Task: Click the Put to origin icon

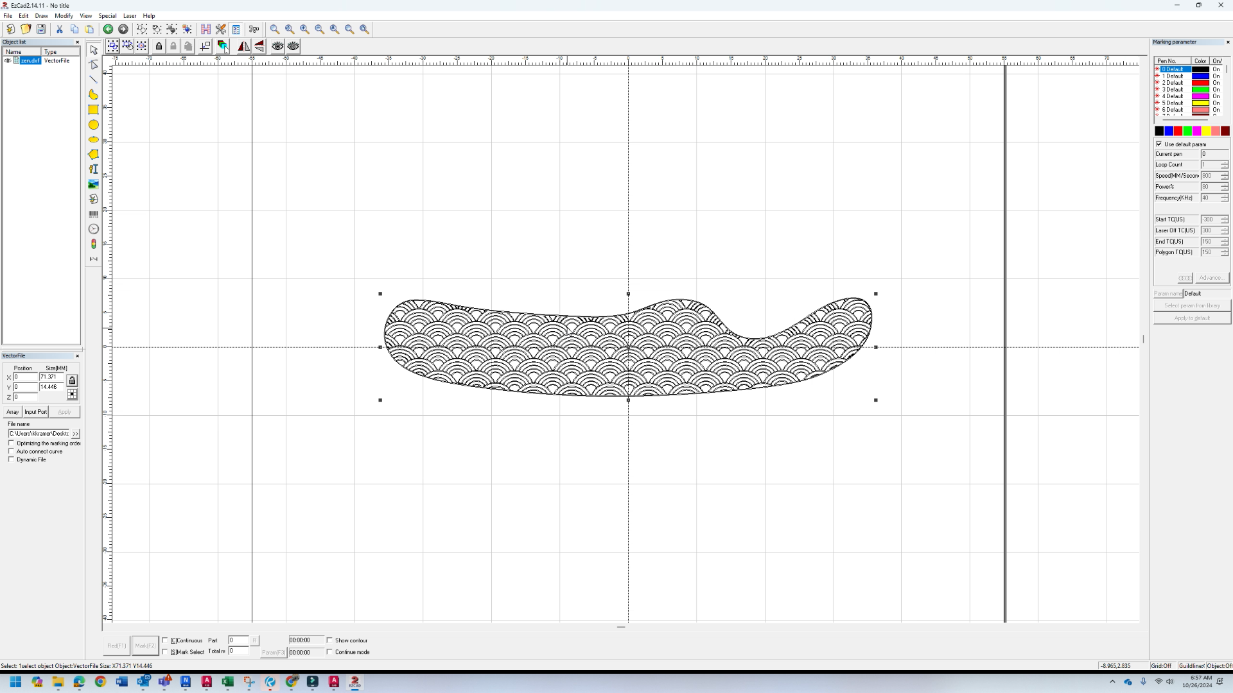Action: point(205,46)
